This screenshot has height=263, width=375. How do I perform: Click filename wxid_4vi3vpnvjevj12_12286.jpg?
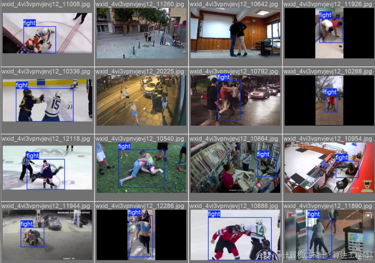coord(140,206)
